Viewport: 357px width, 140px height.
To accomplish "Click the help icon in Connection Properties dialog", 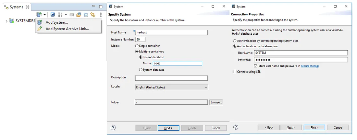I will (x=236, y=127).
